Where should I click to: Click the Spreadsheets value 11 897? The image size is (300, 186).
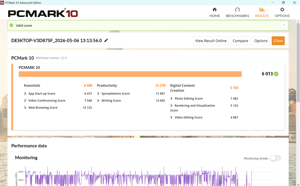(160, 93)
